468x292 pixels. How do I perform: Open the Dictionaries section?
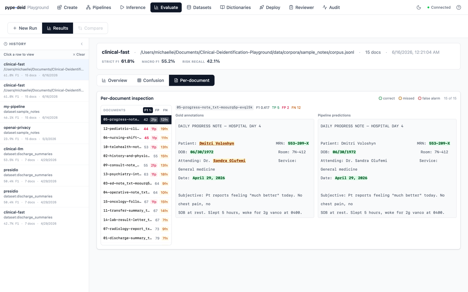click(x=235, y=7)
